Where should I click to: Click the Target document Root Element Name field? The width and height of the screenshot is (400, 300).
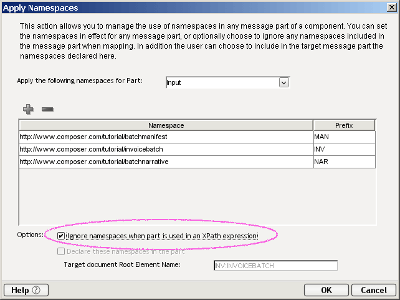(275, 266)
